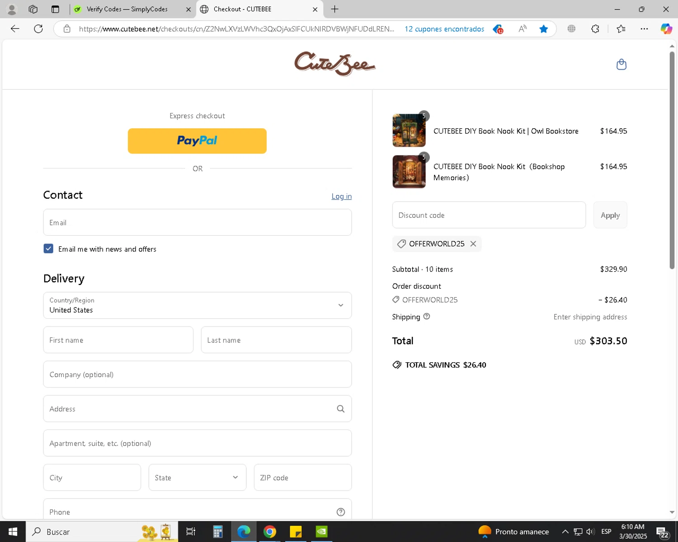Open a new browser tab

335,9
